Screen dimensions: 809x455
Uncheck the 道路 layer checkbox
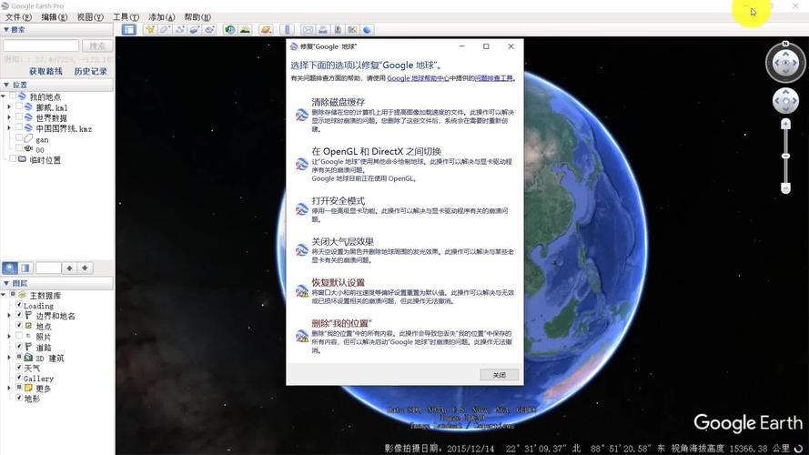19,347
